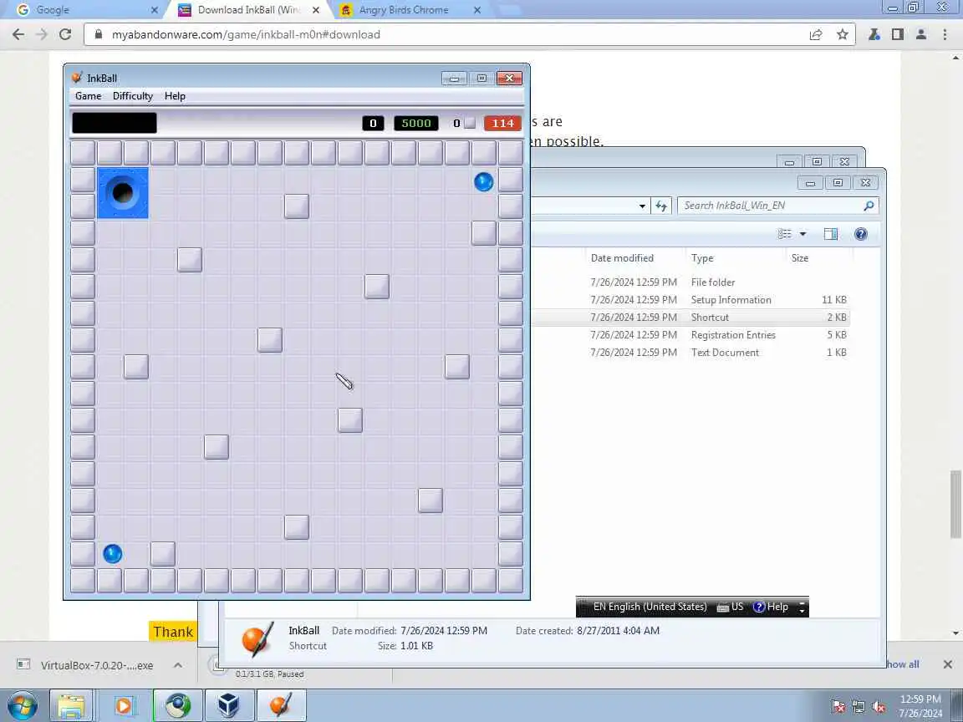This screenshot has height=722, width=963.
Task: Sort by Type column header
Action: click(x=702, y=258)
